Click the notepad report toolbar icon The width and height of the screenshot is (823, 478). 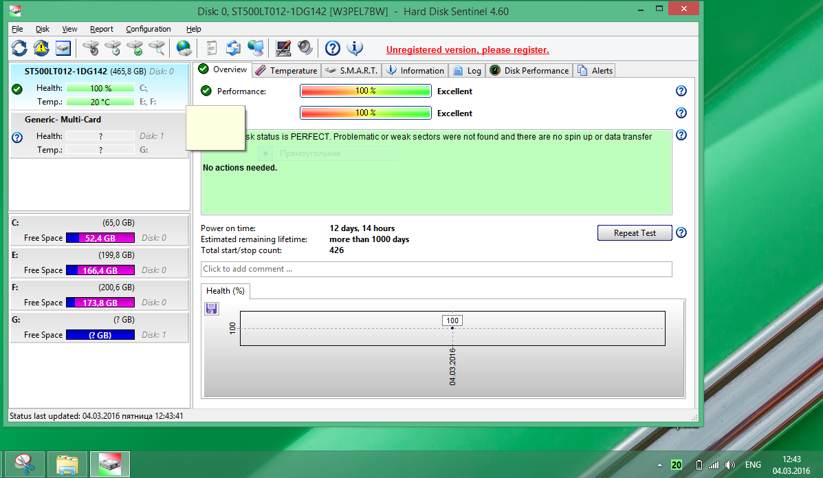[212, 48]
